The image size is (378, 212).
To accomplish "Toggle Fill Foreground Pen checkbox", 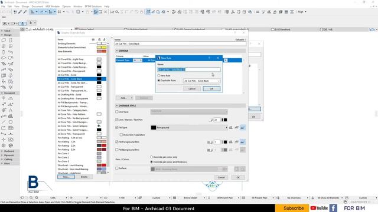I will point(117,142).
